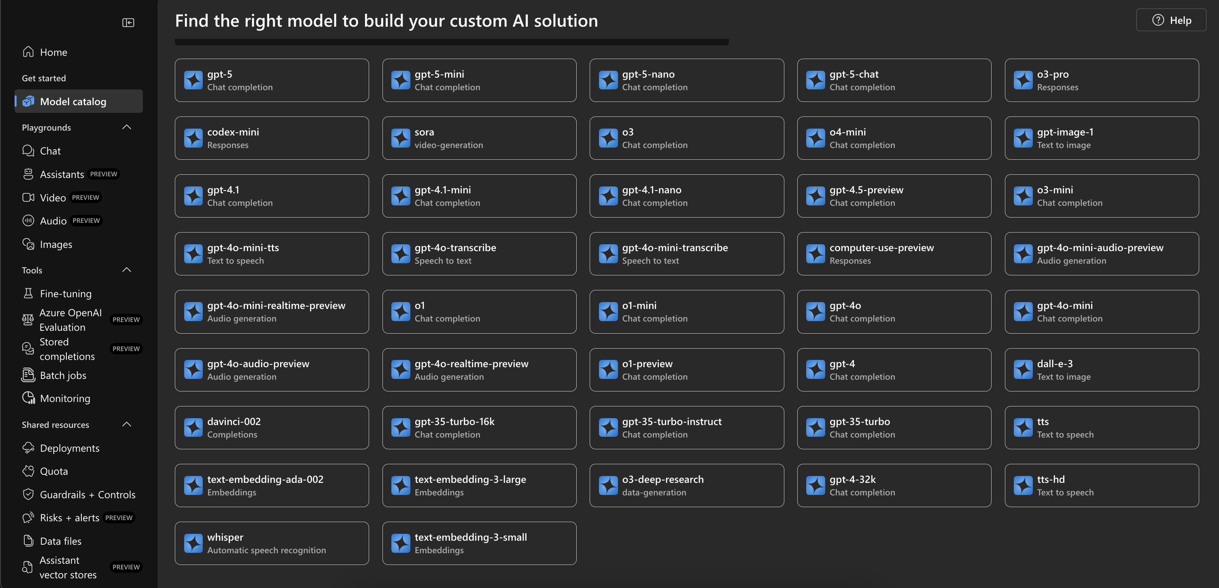The image size is (1219, 588).
Task: Open the Assistants playground
Action: [x=62, y=174]
